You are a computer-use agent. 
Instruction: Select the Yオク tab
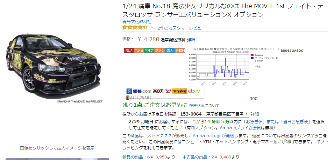[149, 50]
